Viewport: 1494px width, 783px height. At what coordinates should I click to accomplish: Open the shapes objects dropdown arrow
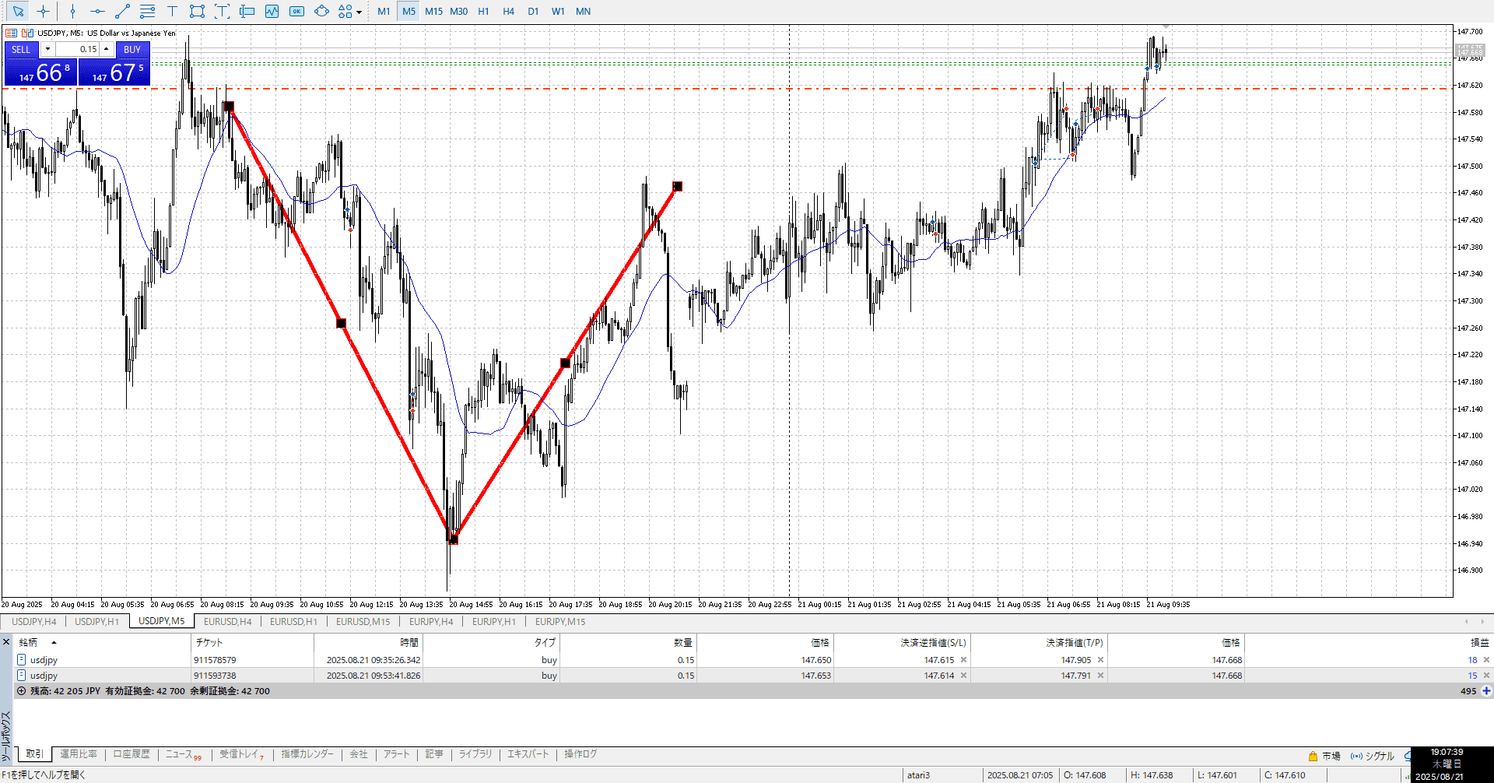[359, 12]
